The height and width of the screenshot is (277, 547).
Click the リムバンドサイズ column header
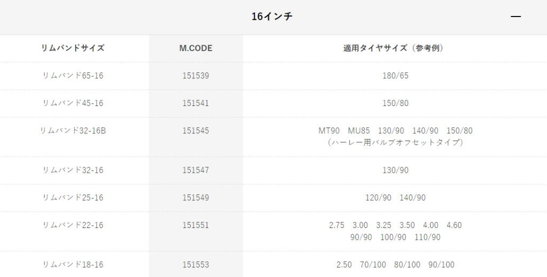coord(73,48)
